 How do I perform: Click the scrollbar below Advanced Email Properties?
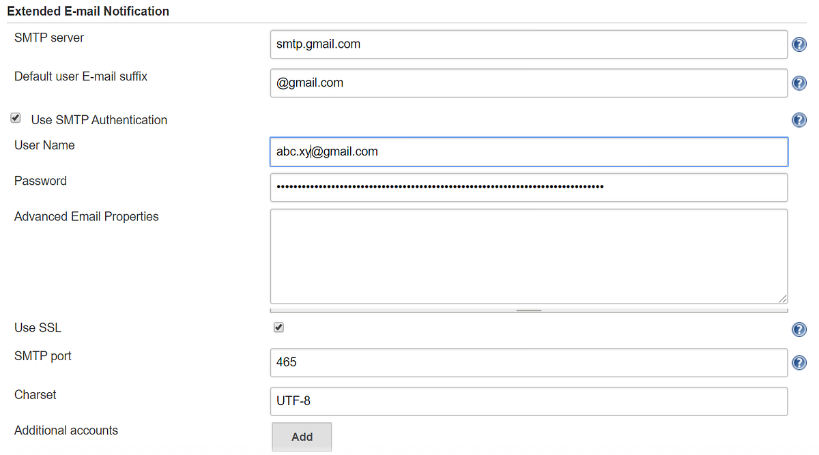click(x=528, y=308)
